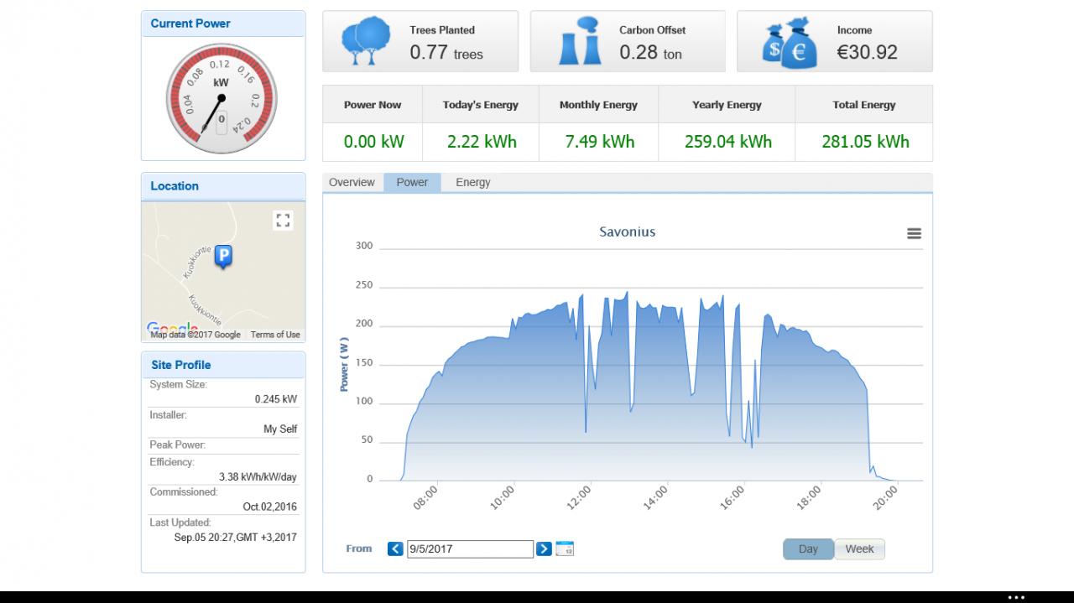Click the System Size value 0.245 kW
1074x603 pixels.
point(275,399)
